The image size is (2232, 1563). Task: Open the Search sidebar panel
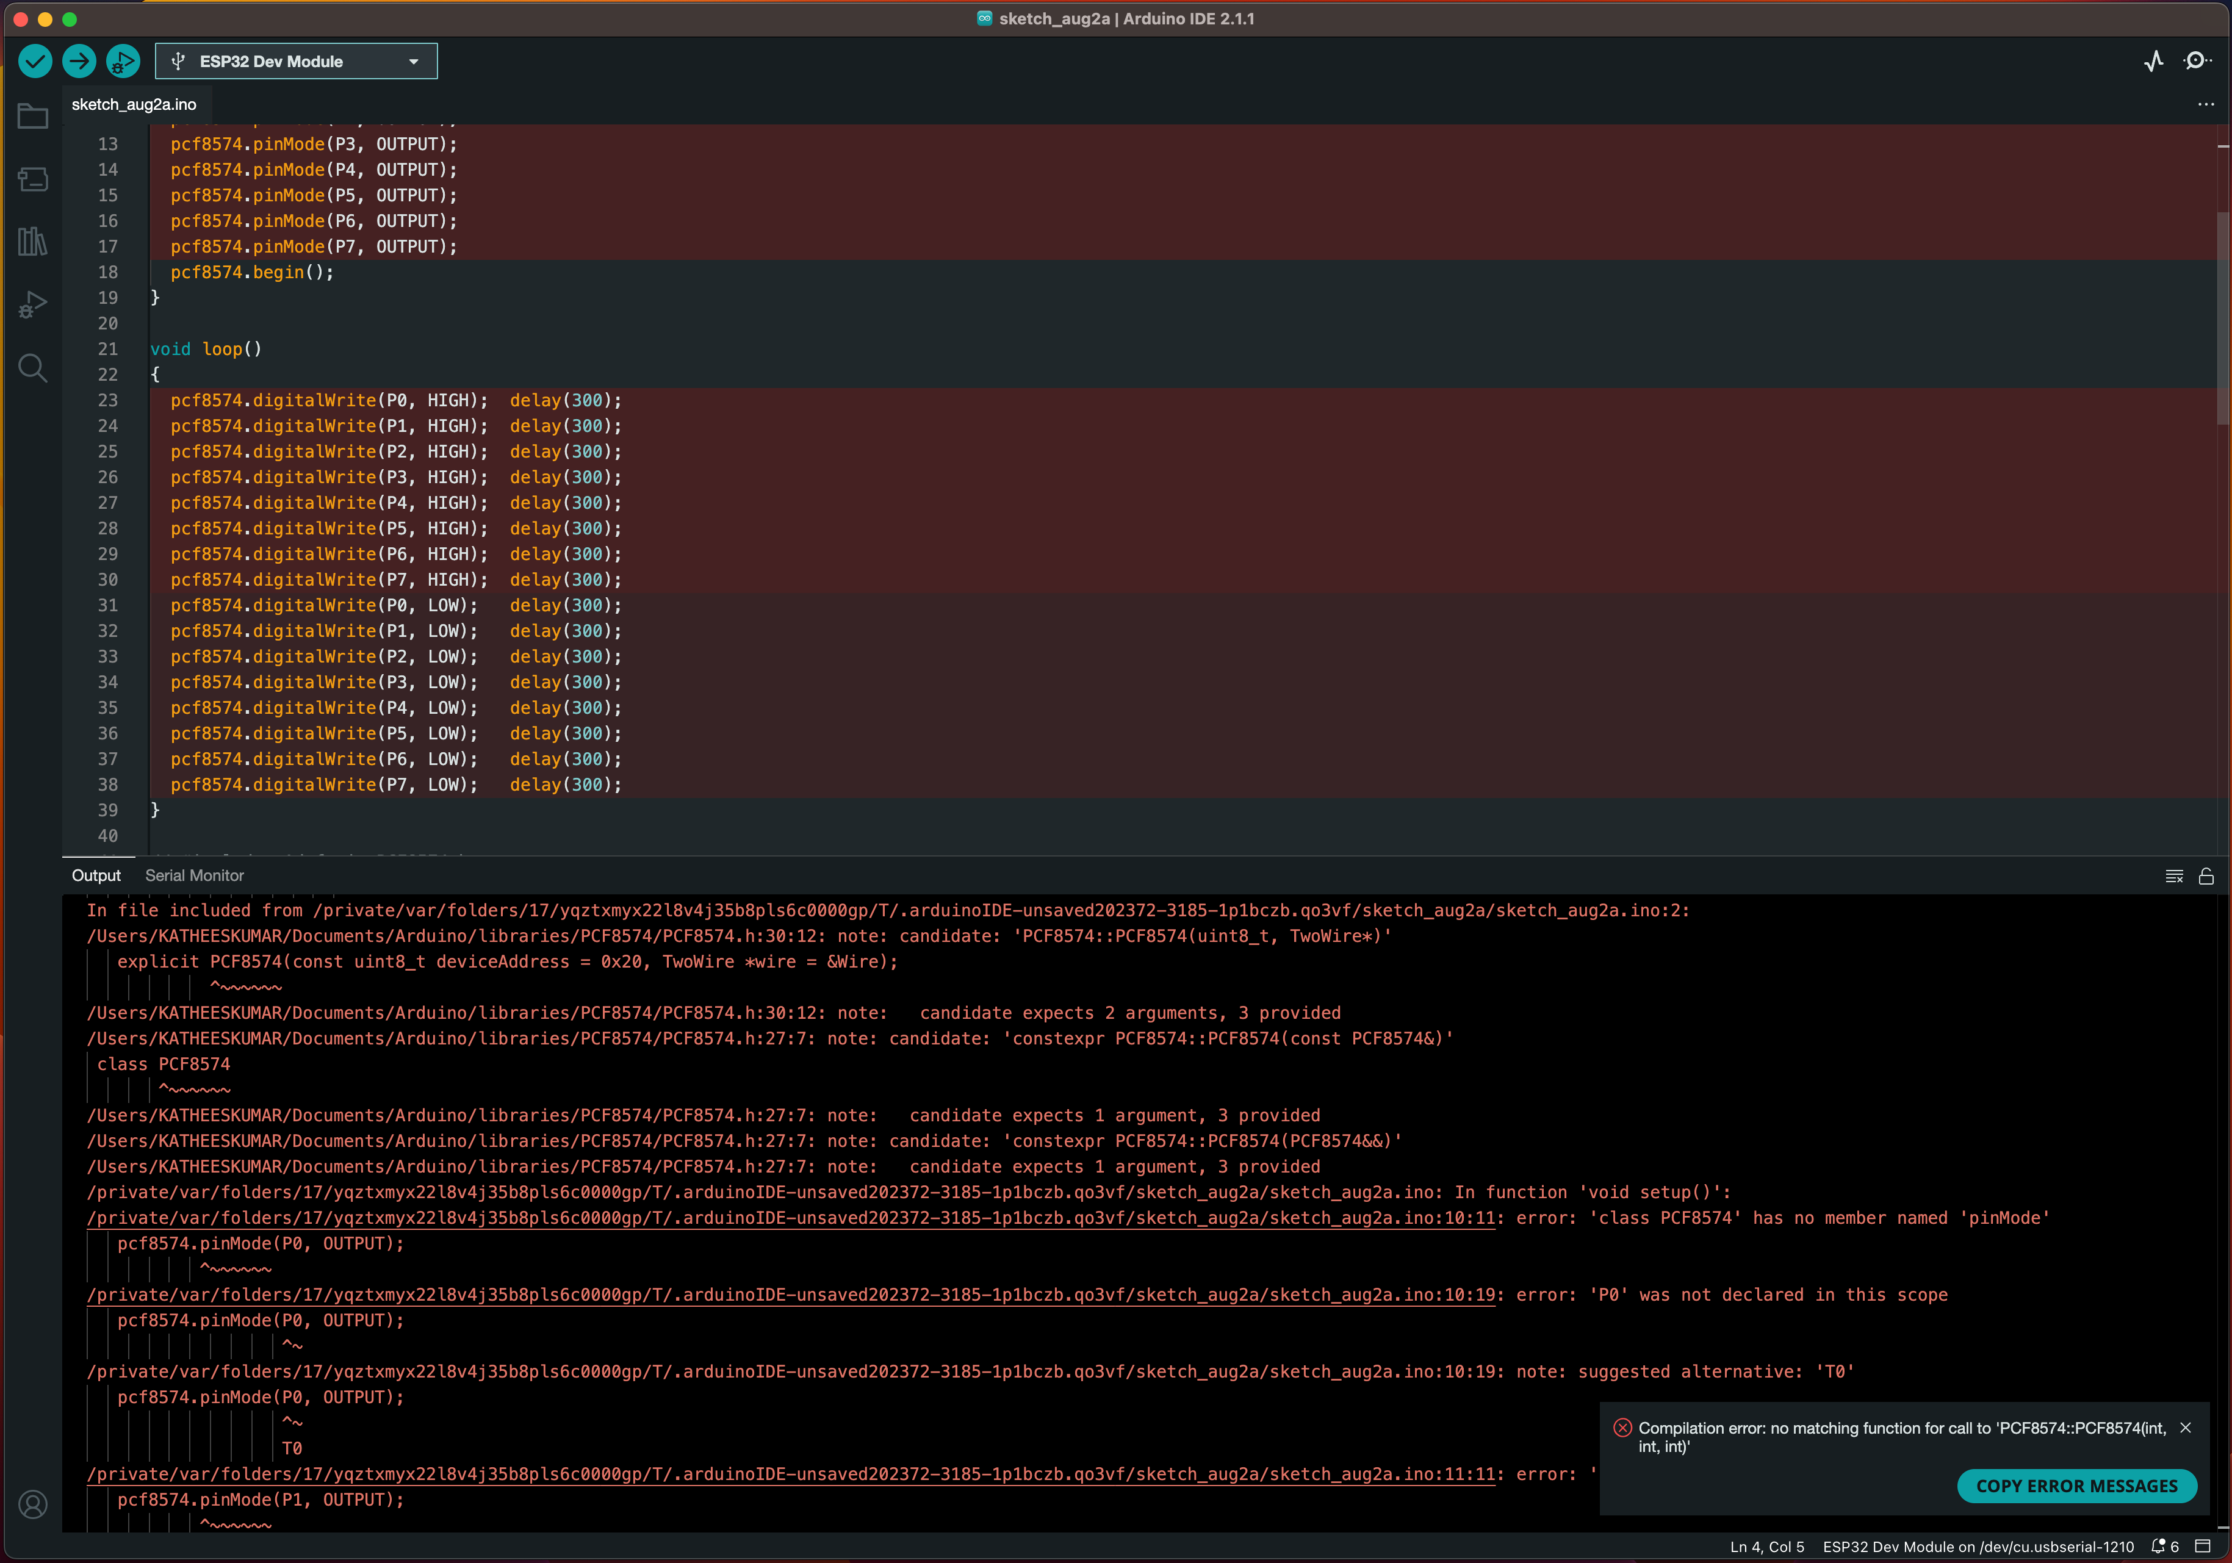tap(33, 367)
